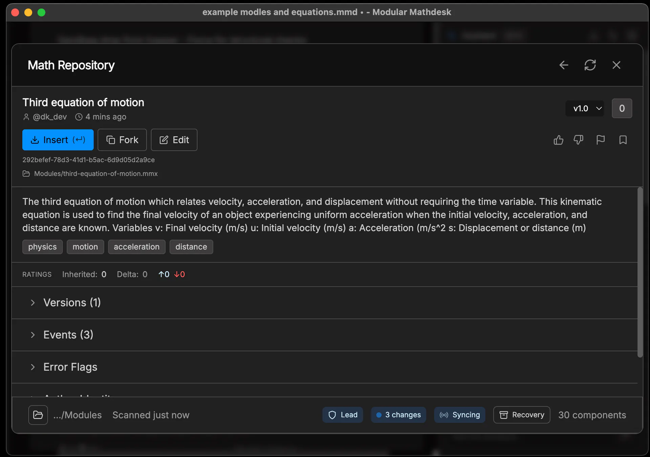Give a thumbs up rating

coord(559,140)
